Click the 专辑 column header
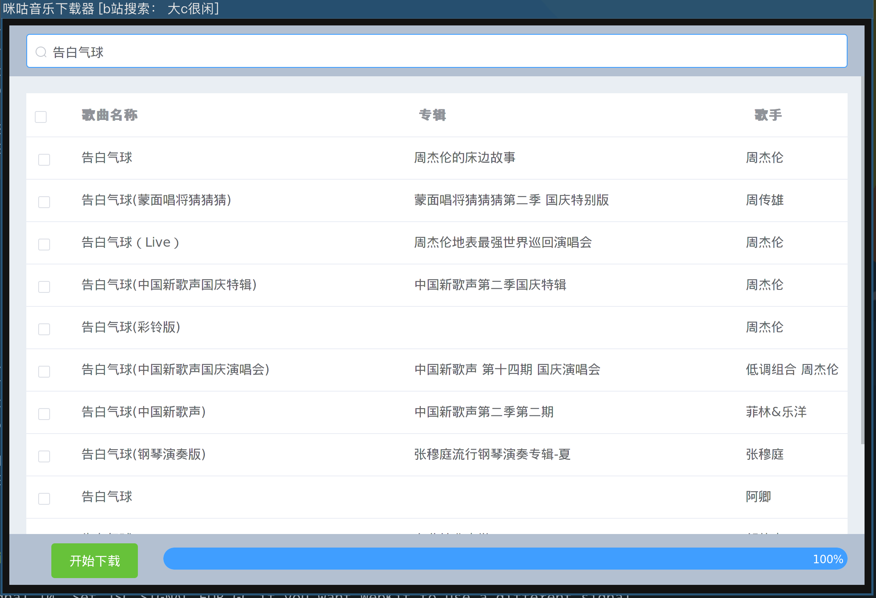876x598 pixels. click(x=432, y=115)
